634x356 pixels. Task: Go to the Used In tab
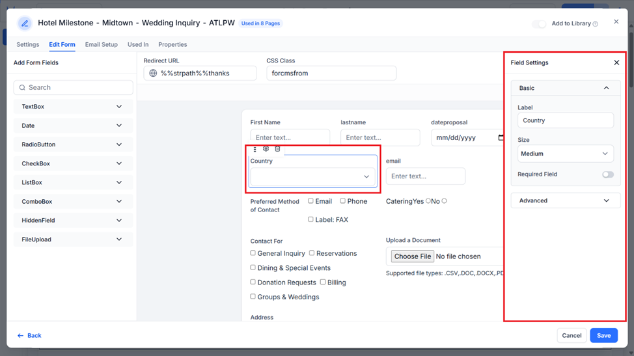pyautogui.click(x=138, y=44)
